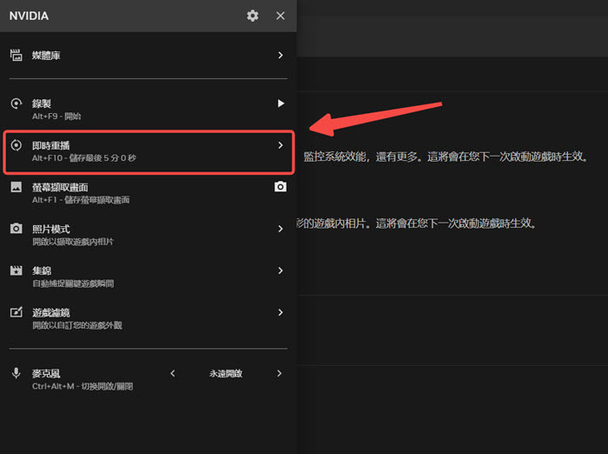Open NVIDIA overlay settings gear
Screen dimensions: 608x454
(x=253, y=16)
